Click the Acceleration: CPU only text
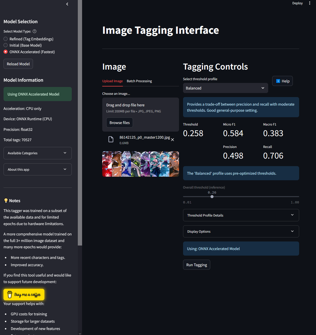The height and width of the screenshot is (335, 316). [x=22, y=109]
